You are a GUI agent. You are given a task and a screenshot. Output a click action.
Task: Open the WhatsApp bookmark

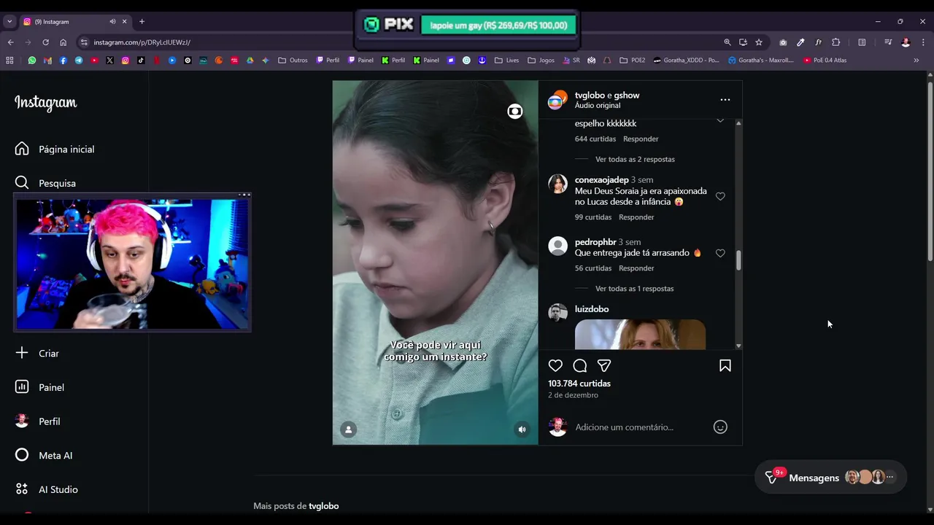coord(32,61)
